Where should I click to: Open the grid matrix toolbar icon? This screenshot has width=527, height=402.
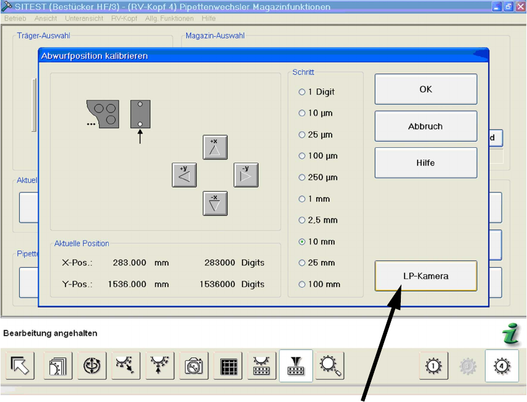pyautogui.click(x=228, y=366)
